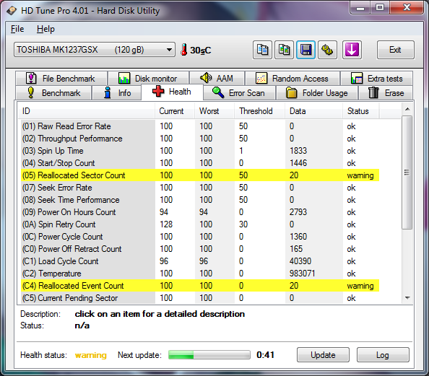429x376 pixels.
Task: Click the purple download arrow icon
Action: 352,50
